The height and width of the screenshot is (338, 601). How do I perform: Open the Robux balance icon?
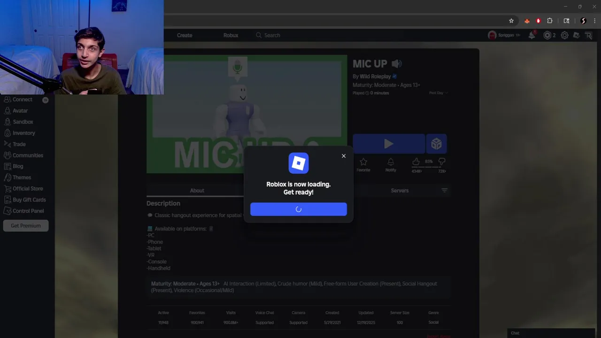pyautogui.click(x=547, y=35)
